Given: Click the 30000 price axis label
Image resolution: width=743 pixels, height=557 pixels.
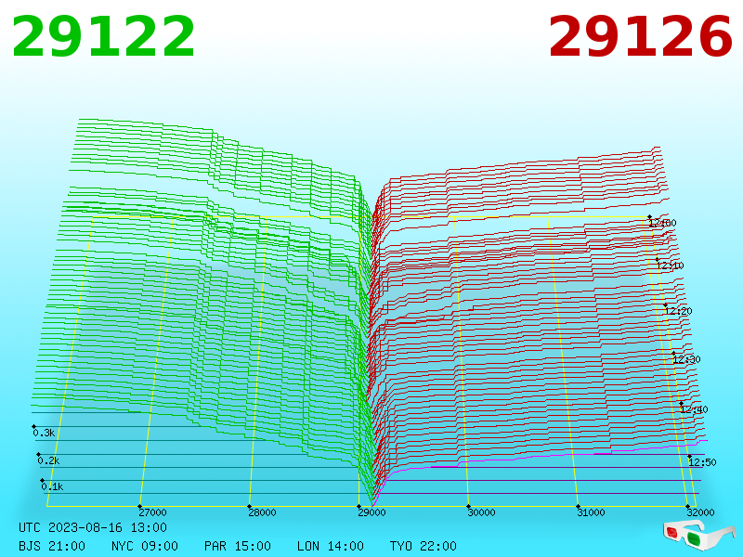Looking at the screenshot, I should click(481, 512).
